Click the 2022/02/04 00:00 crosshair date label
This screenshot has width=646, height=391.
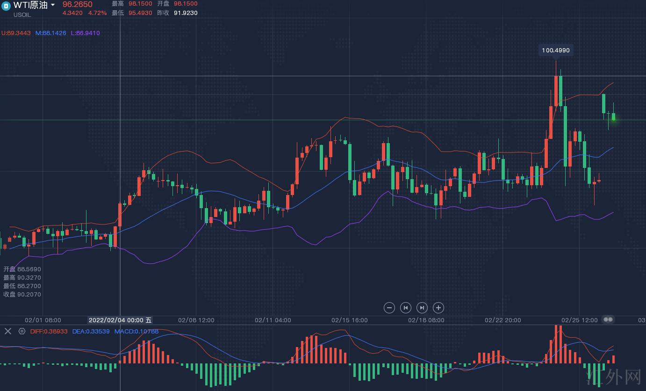(x=120, y=320)
